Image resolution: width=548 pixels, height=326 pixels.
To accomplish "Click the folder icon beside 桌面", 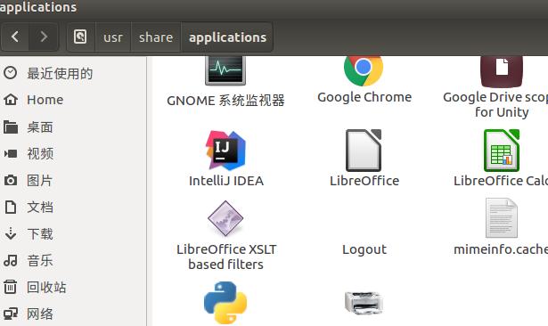I will coord(11,126).
